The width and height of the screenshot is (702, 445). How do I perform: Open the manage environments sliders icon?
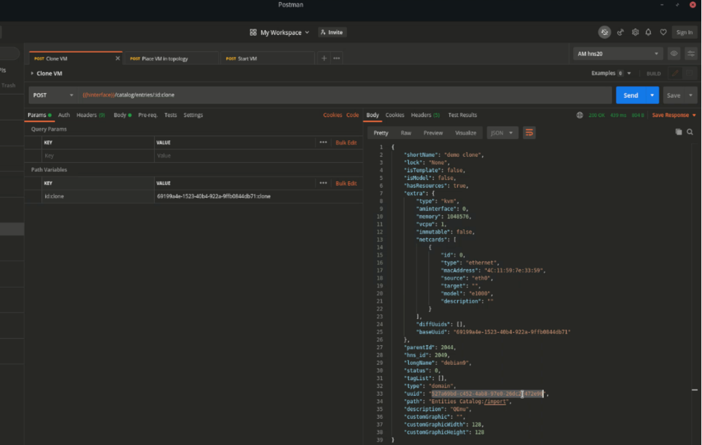click(x=691, y=53)
